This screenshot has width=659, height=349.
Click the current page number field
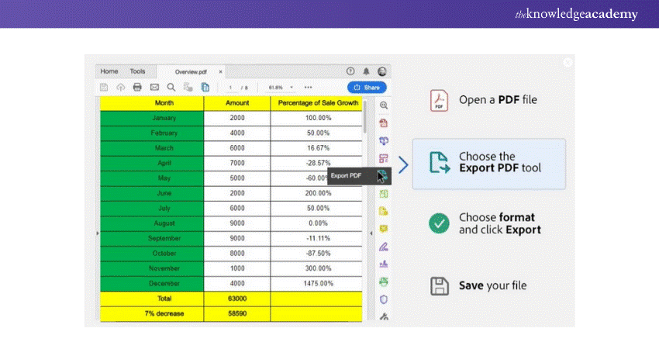(230, 88)
